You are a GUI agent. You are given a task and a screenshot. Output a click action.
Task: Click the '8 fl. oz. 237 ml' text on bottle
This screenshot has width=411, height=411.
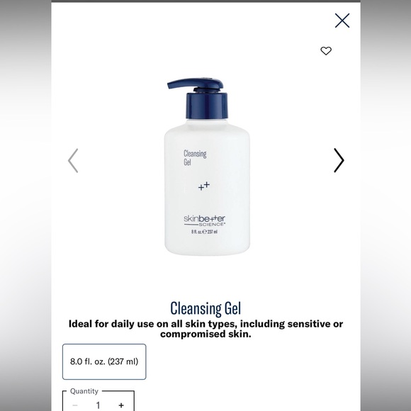[204, 232]
